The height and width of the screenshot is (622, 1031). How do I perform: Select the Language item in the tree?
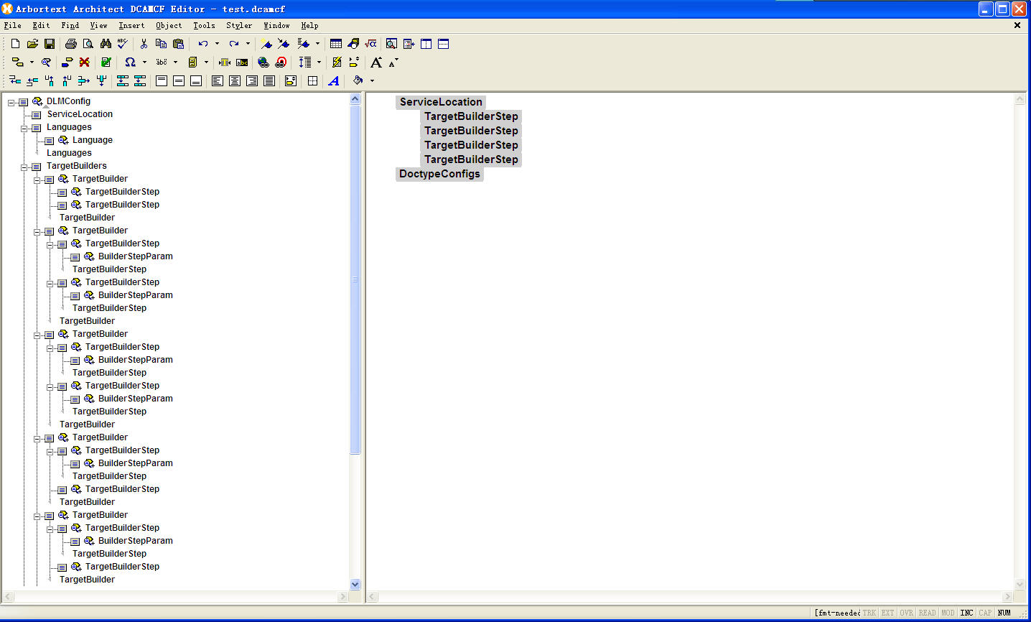tap(92, 140)
